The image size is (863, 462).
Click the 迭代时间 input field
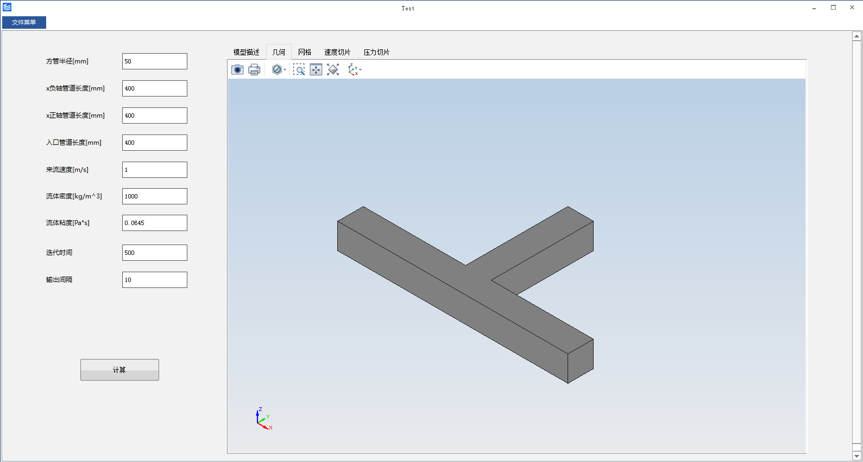(x=155, y=253)
